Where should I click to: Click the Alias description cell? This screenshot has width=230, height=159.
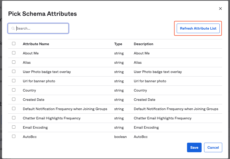(137, 62)
